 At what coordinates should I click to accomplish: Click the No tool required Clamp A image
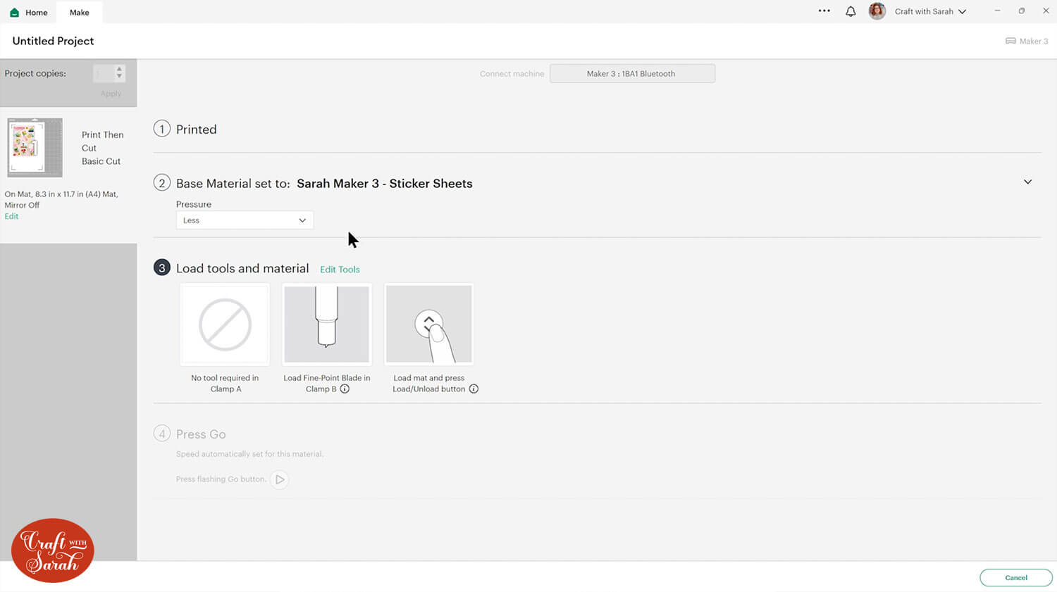[x=225, y=325]
